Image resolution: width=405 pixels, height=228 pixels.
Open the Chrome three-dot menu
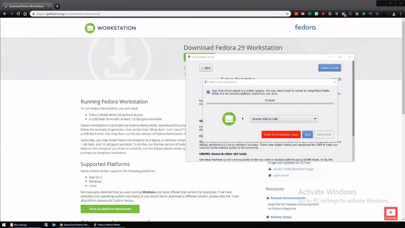coord(401,14)
